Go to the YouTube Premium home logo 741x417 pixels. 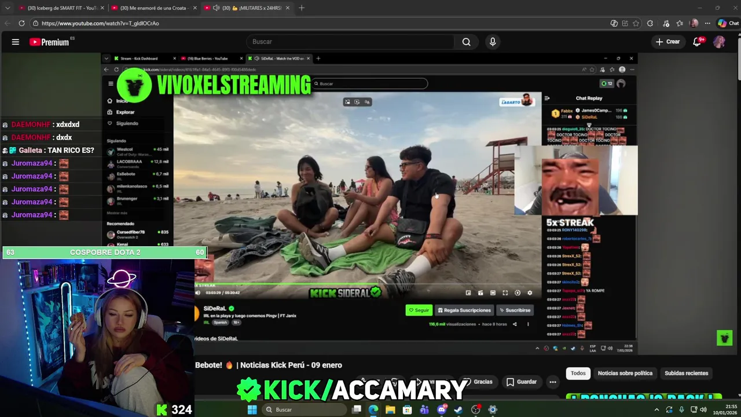tap(49, 42)
